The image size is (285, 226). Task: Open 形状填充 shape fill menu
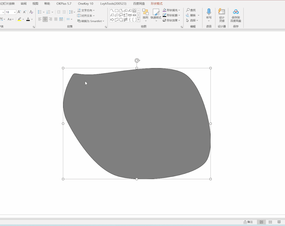(x=171, y=10)
